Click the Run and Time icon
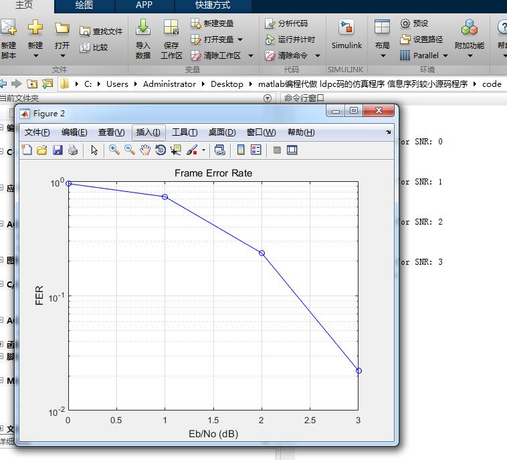The height and width of the screenshot is (460, 507). click(x=270, y=39)
